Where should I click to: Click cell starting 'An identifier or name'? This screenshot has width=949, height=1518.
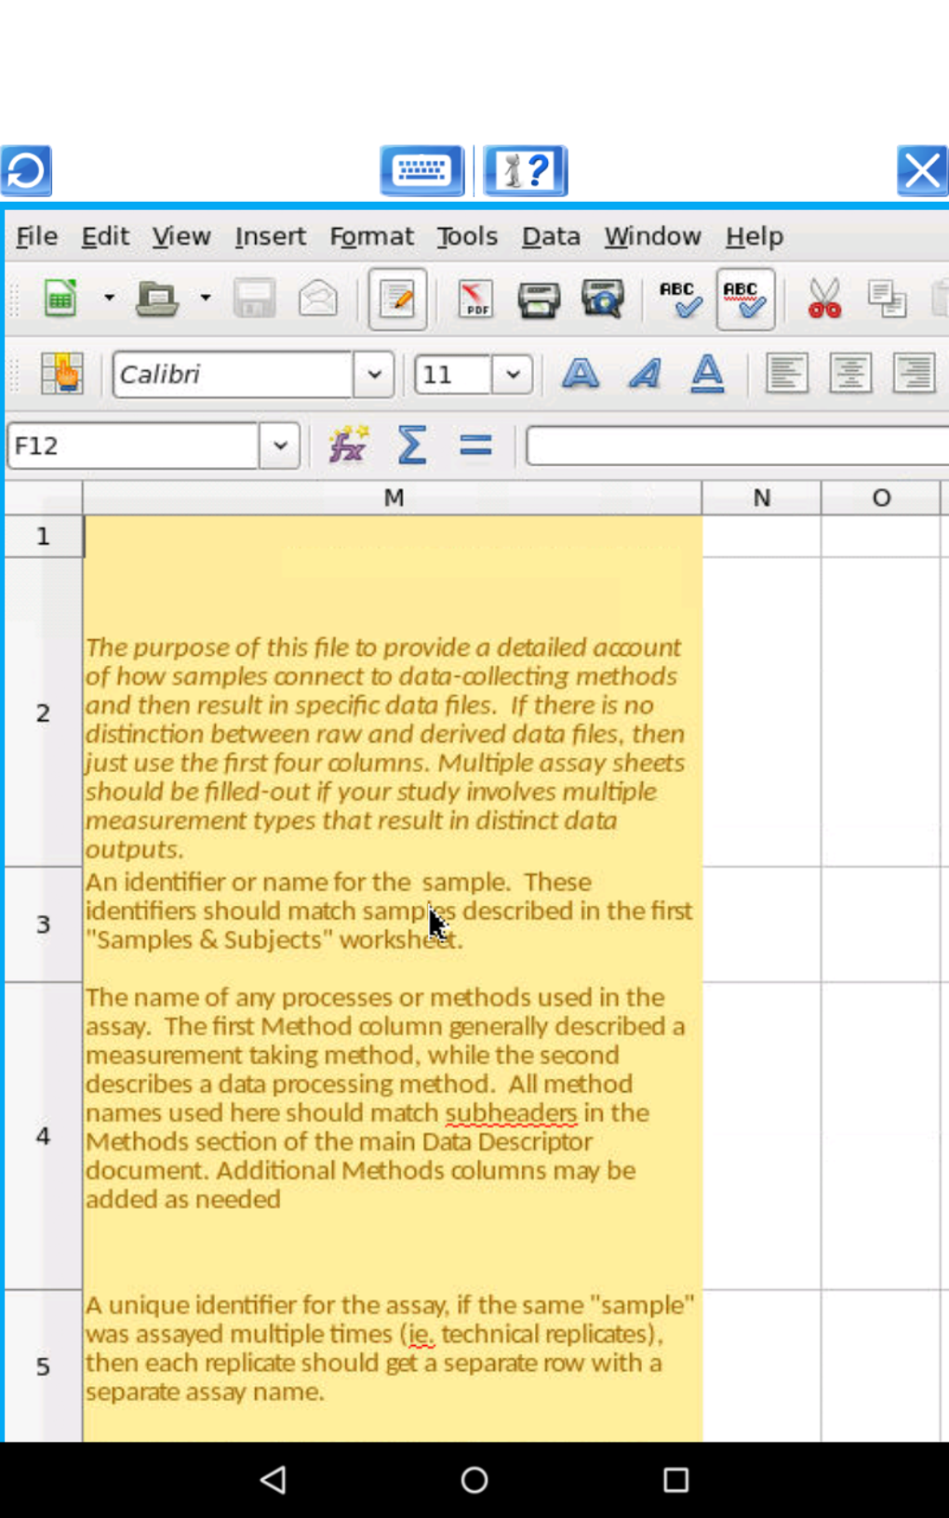point(393,925)
